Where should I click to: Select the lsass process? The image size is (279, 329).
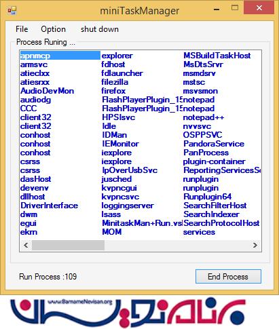(x=111, y=214)
